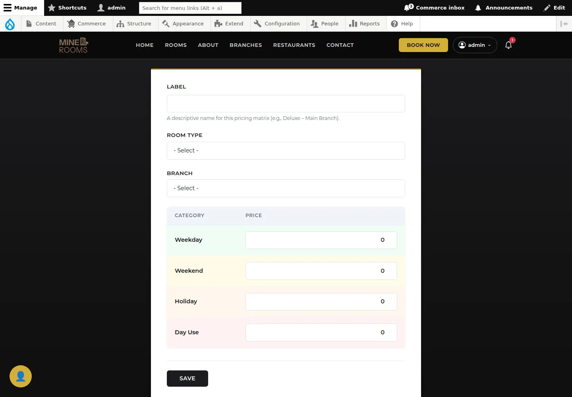
Task: Open the Shortcuts star menu
Action: pyautogui.click(x=67, y=8)
